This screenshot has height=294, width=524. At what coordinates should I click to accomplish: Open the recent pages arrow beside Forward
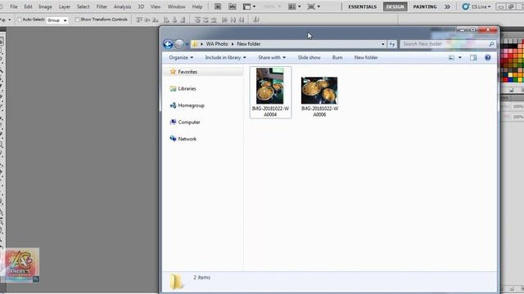coord(187,44)
